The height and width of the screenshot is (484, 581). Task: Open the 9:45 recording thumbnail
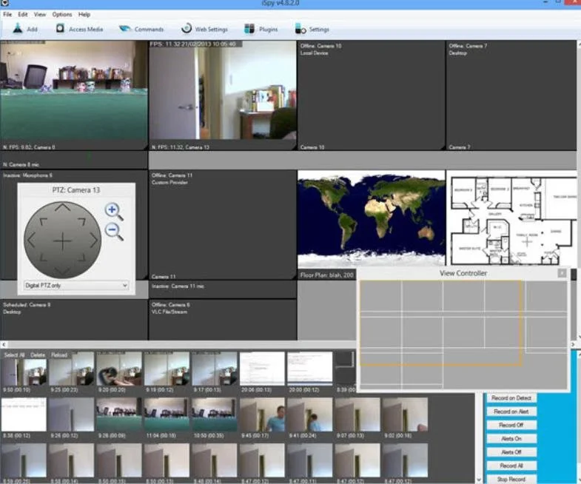[x=262, y=414]
